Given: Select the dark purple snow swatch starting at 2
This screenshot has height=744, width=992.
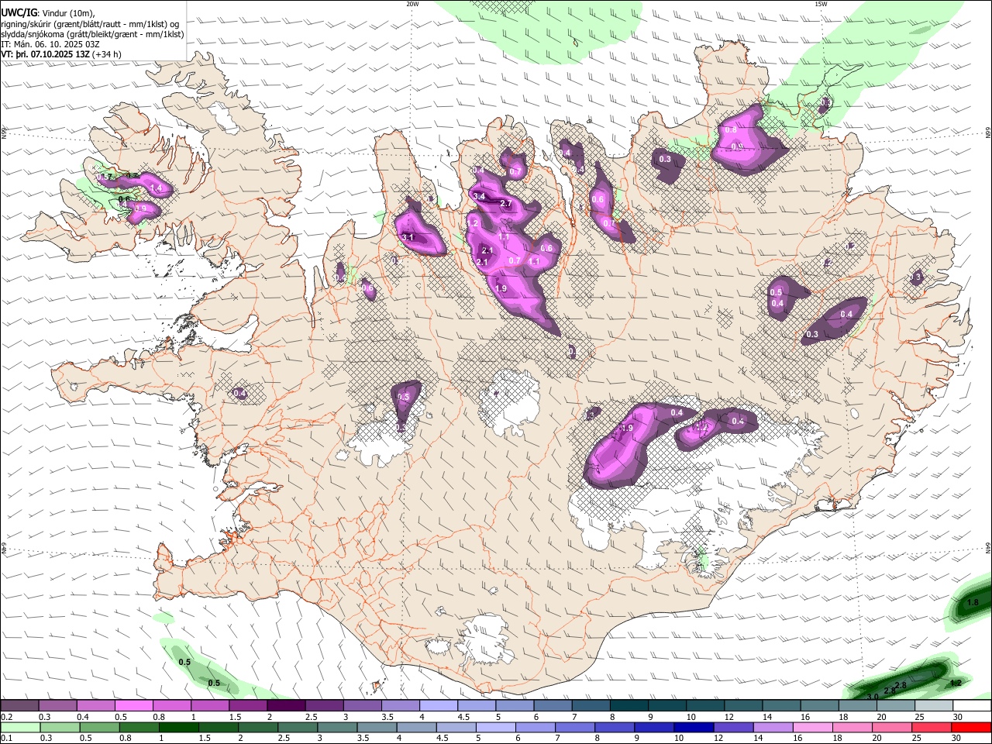Looking at the screenshot, I should point(285,705).
